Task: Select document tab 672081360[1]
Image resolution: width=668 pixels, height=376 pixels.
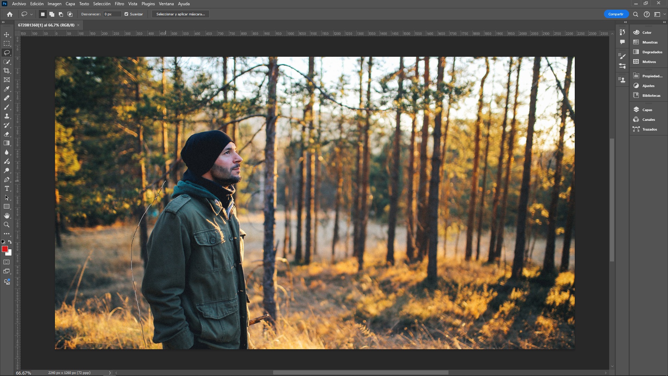Action: pyautogui.click(x=46, y=25)
